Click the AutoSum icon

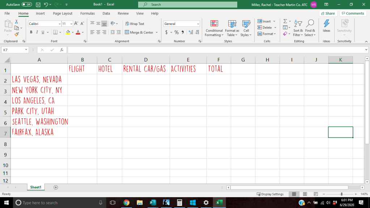[x=285, y=21]
